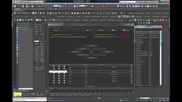Image resolution: width=182 pixels, height=102 pixels.
Task: Toggle the Percent Snap tool
Action: 101,6
